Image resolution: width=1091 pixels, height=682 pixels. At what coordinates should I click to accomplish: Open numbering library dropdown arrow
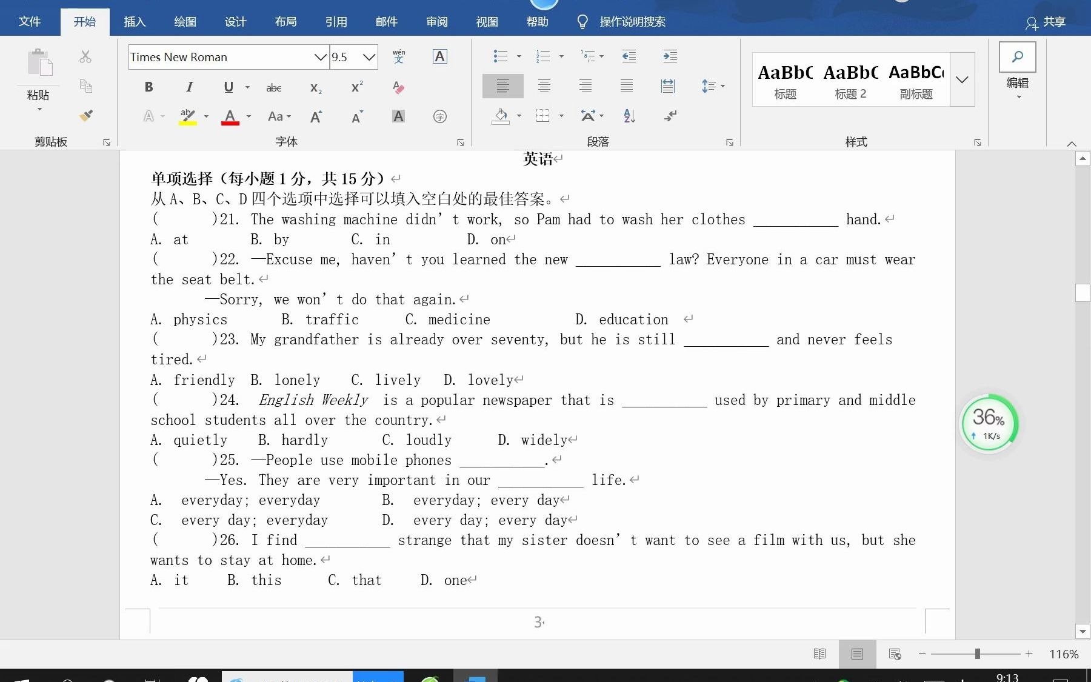pyautogui.click(x=561, y=56)
